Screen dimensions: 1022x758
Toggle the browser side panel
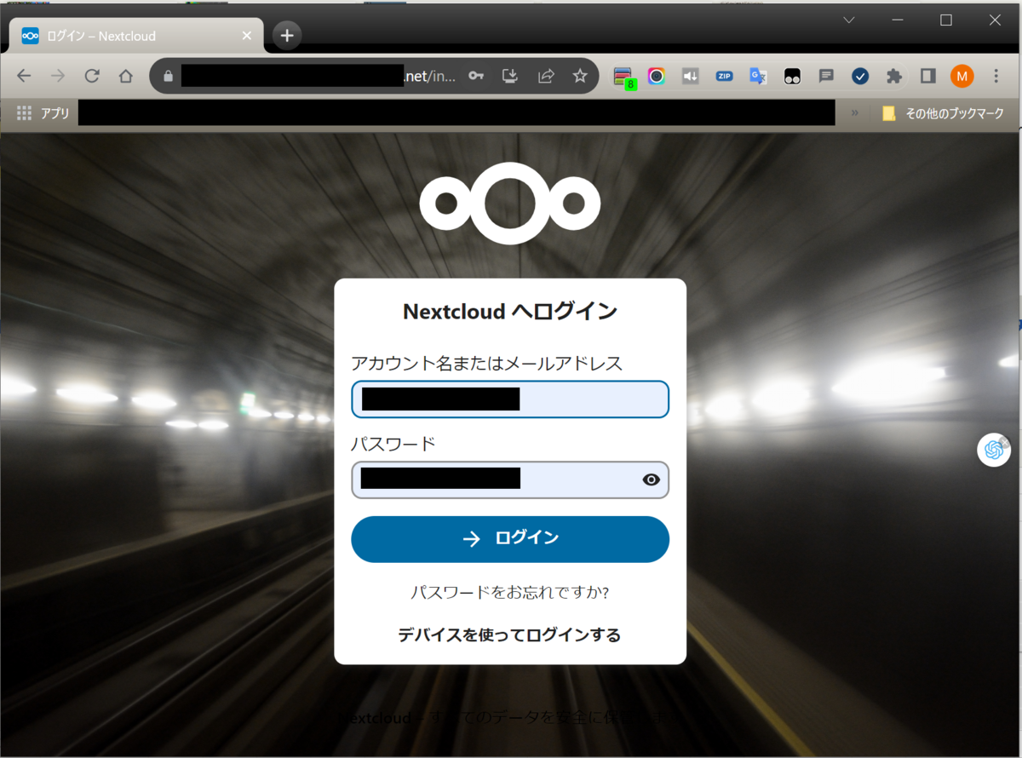click(x=928, y=76)
